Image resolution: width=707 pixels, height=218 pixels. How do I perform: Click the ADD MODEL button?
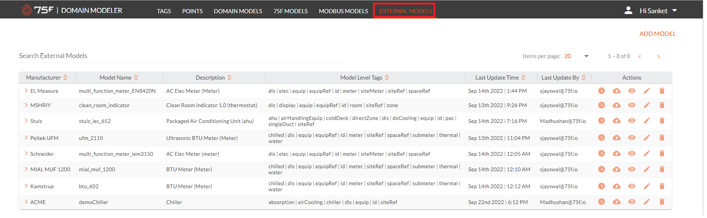657,34
